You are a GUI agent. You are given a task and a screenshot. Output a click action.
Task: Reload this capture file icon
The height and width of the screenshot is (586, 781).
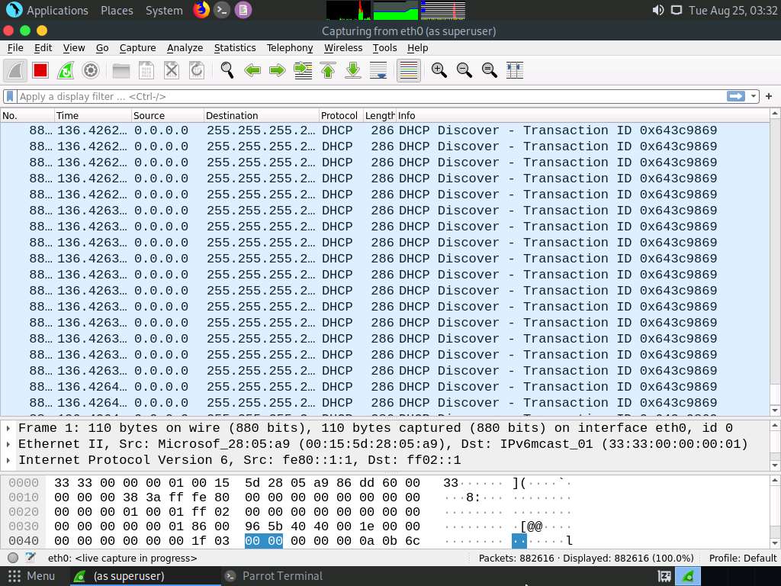pos(197,70)
